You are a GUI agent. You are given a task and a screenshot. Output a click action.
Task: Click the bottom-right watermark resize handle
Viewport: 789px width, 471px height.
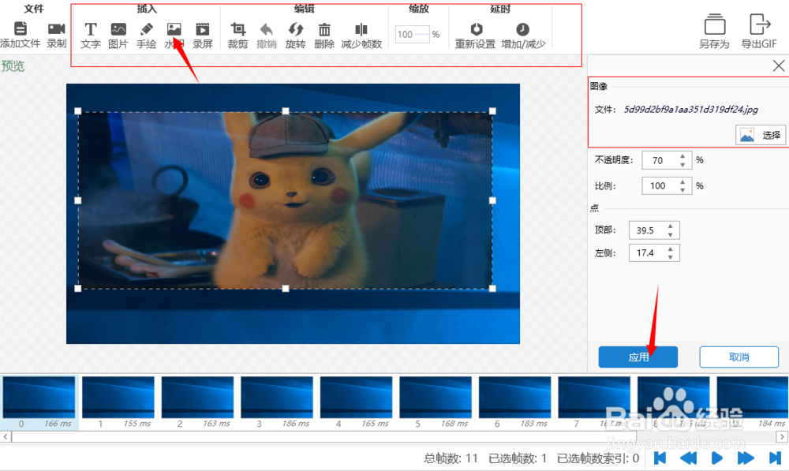492,288
